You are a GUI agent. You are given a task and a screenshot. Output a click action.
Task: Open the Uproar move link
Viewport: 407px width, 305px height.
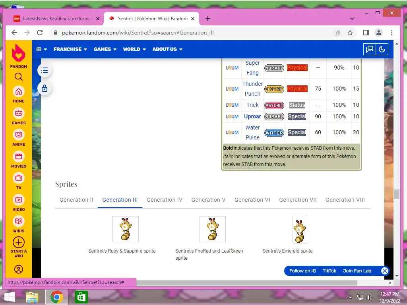point(252,116)
